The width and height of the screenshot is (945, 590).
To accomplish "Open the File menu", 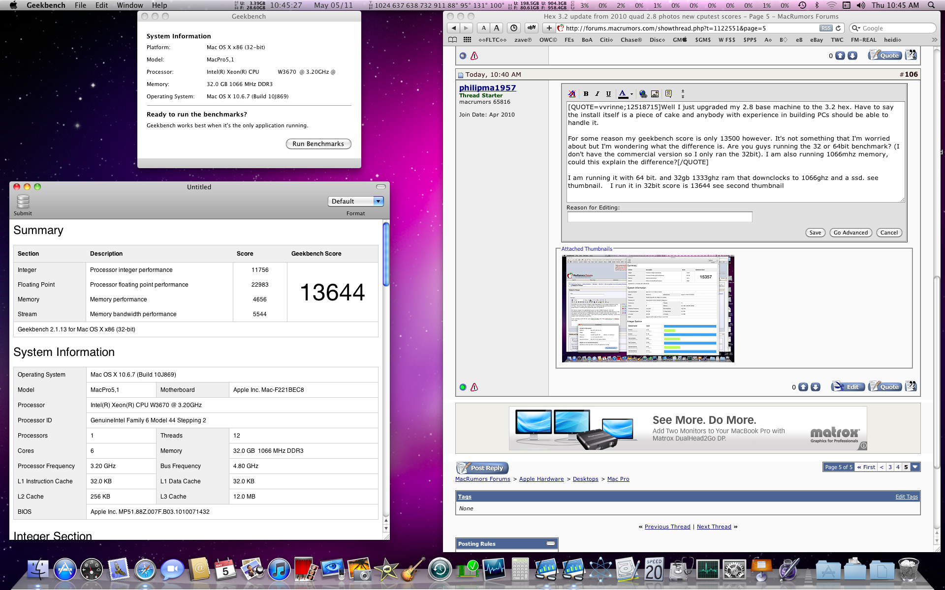I will pyautogui.click(x=80, y=5).
